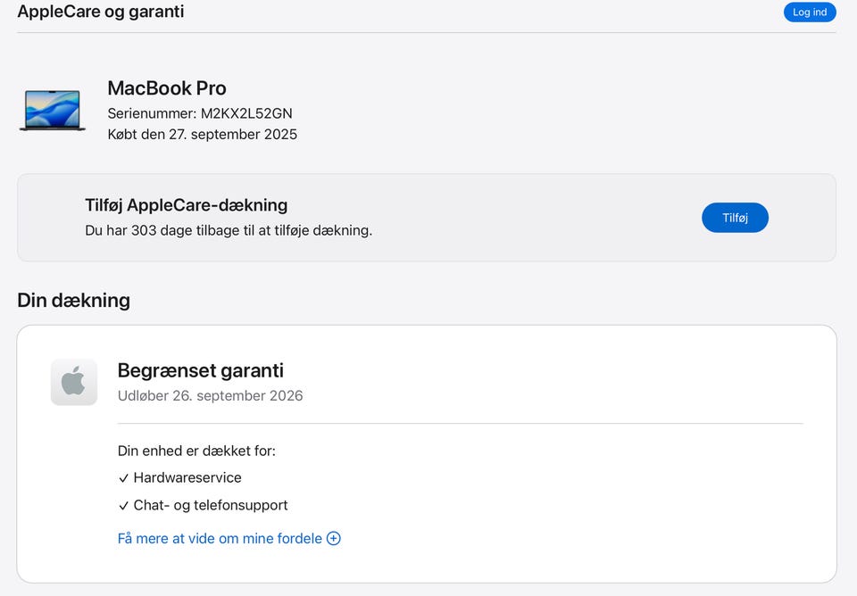
Task: Click the serial number M2KX2L52GN
Action: (245, 113)
